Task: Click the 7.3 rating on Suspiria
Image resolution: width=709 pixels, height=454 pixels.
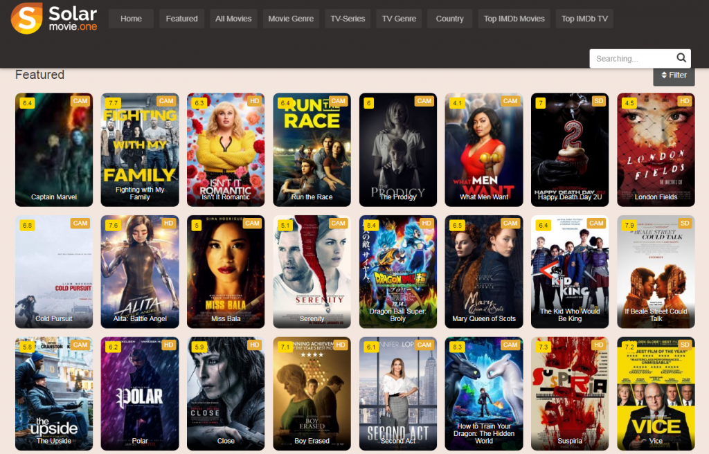Action: point(543,347)
